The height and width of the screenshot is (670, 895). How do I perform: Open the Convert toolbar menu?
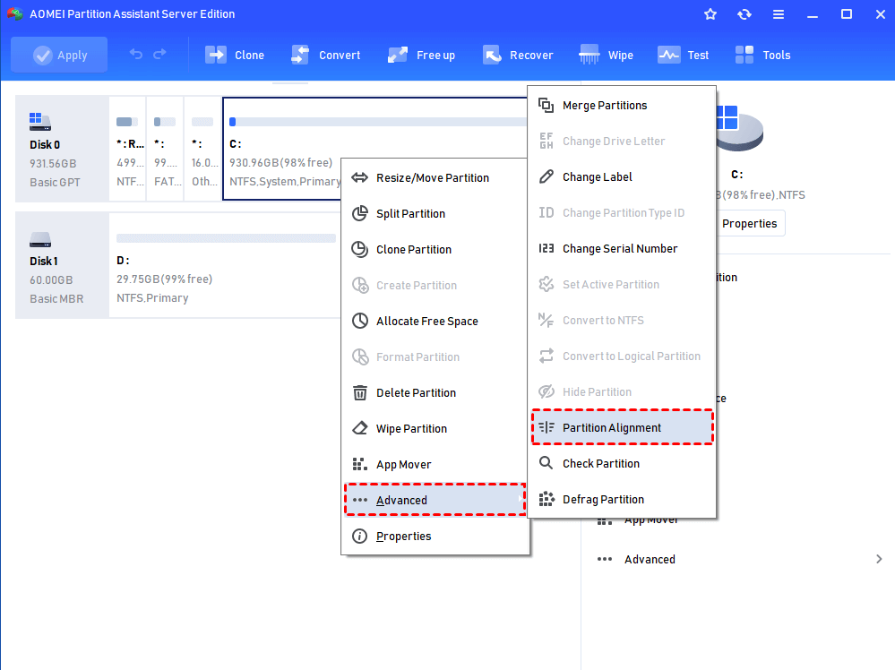click(325, 55)
